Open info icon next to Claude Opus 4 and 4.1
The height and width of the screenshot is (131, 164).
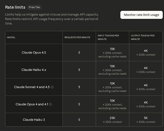click(51, 104)
